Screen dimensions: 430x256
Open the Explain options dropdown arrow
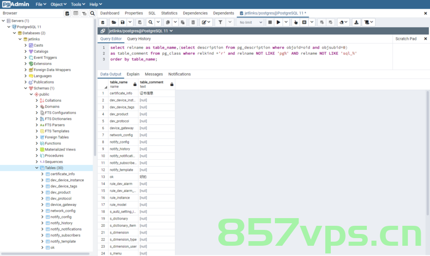point(312,23)
